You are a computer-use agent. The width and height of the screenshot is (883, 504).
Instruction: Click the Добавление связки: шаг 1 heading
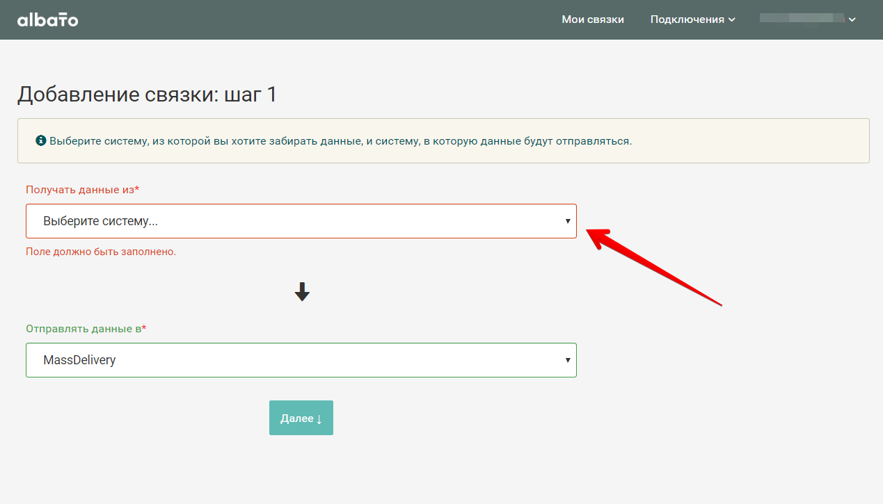pos(148,95)
